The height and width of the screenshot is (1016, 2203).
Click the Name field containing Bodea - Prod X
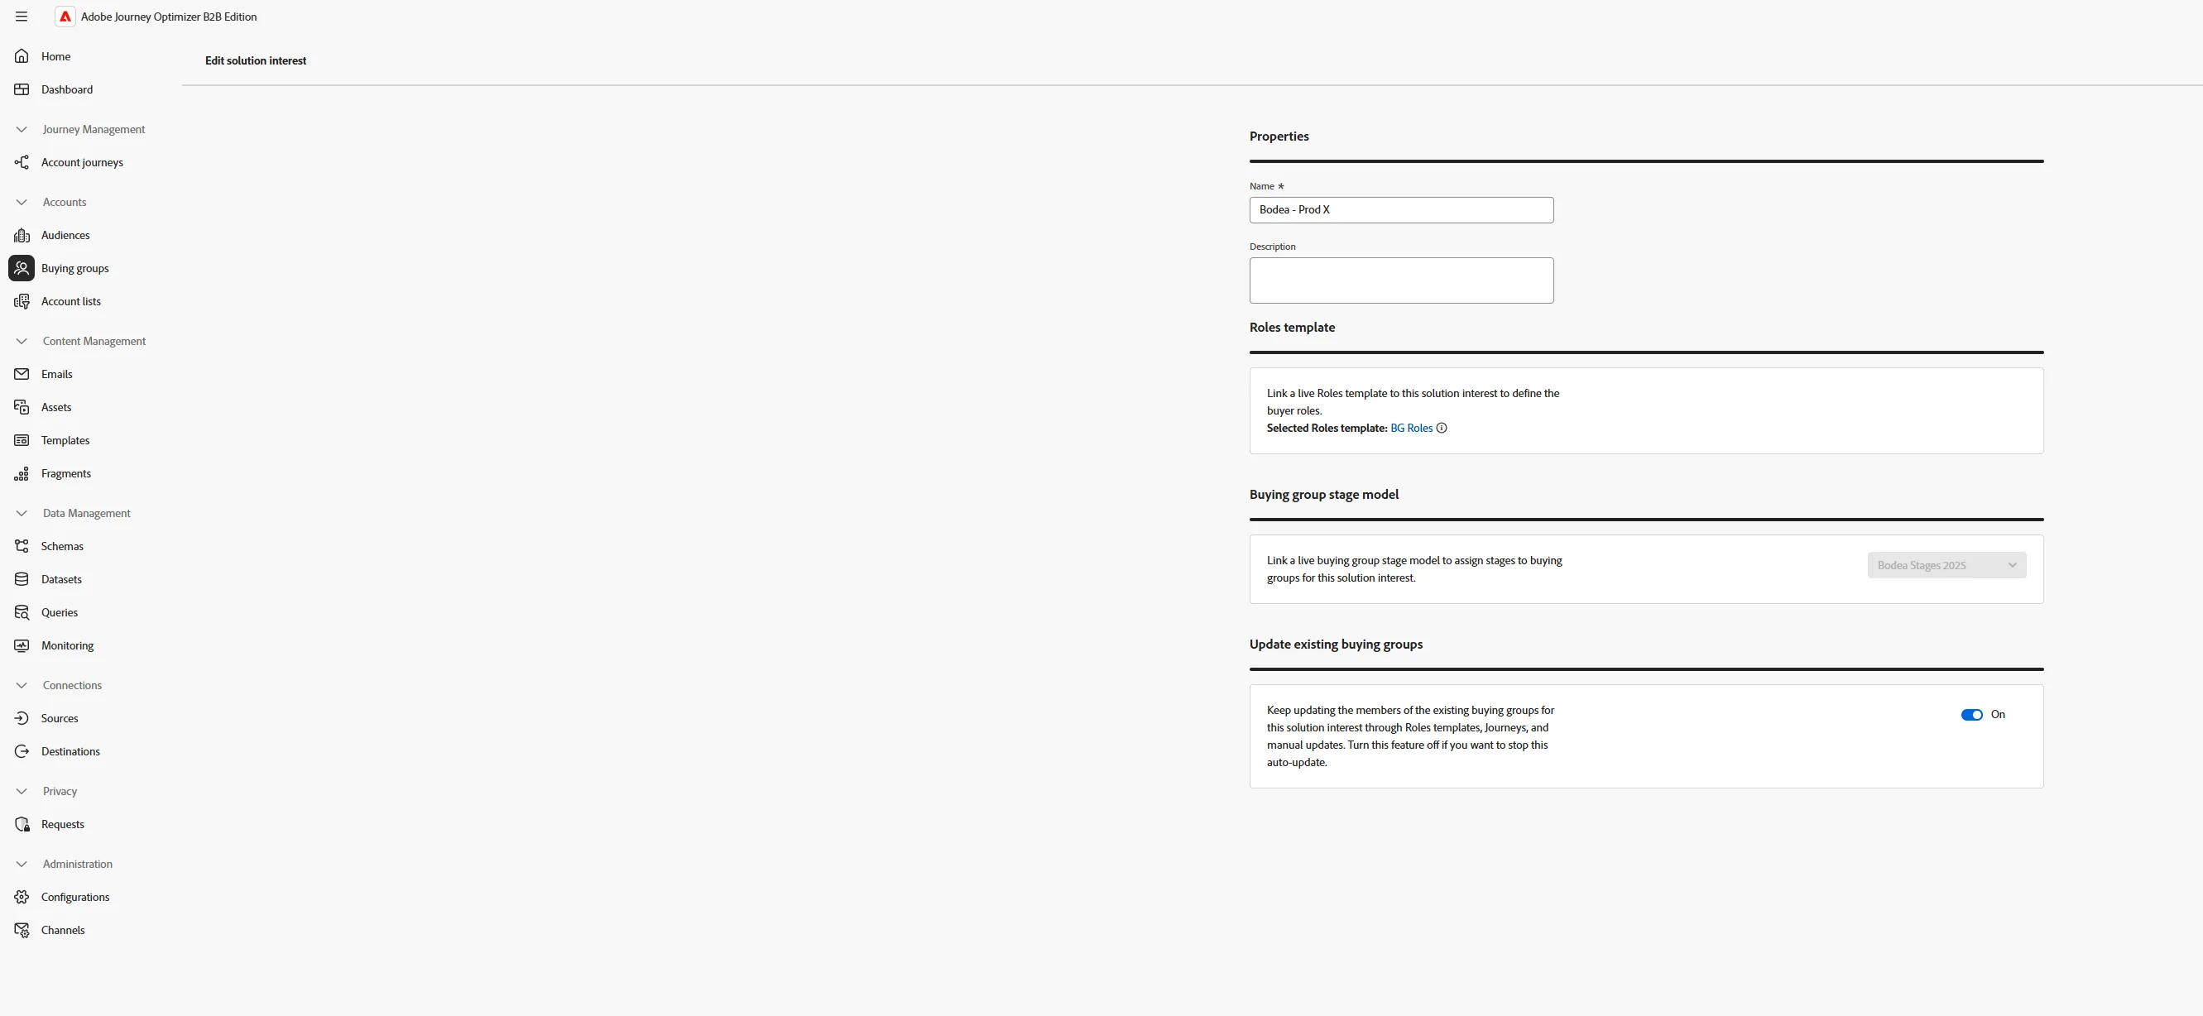[x=1401, y=210]
